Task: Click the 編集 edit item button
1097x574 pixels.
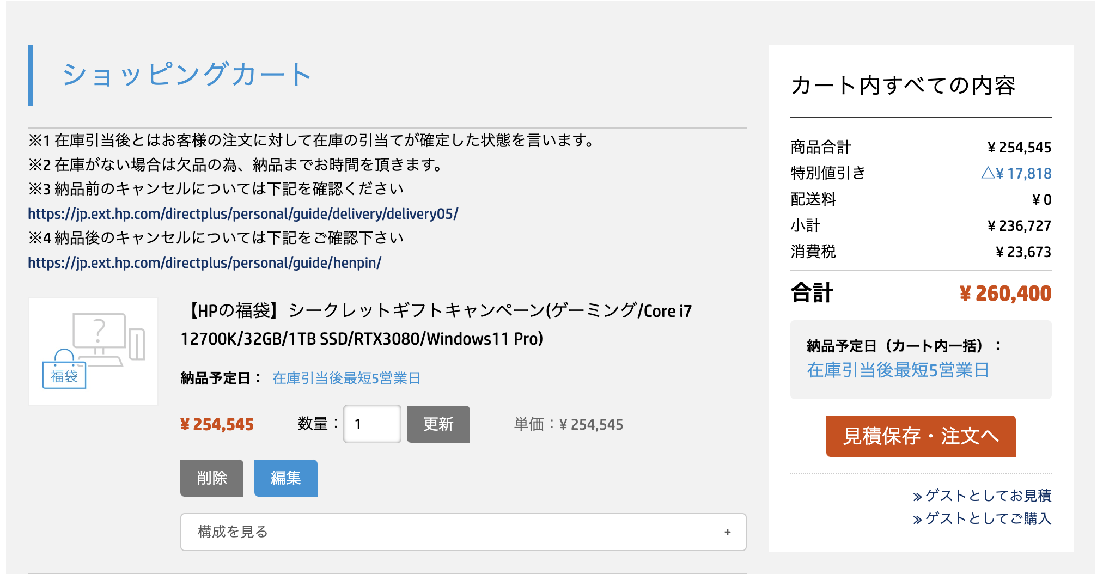Action: point(286,478)
